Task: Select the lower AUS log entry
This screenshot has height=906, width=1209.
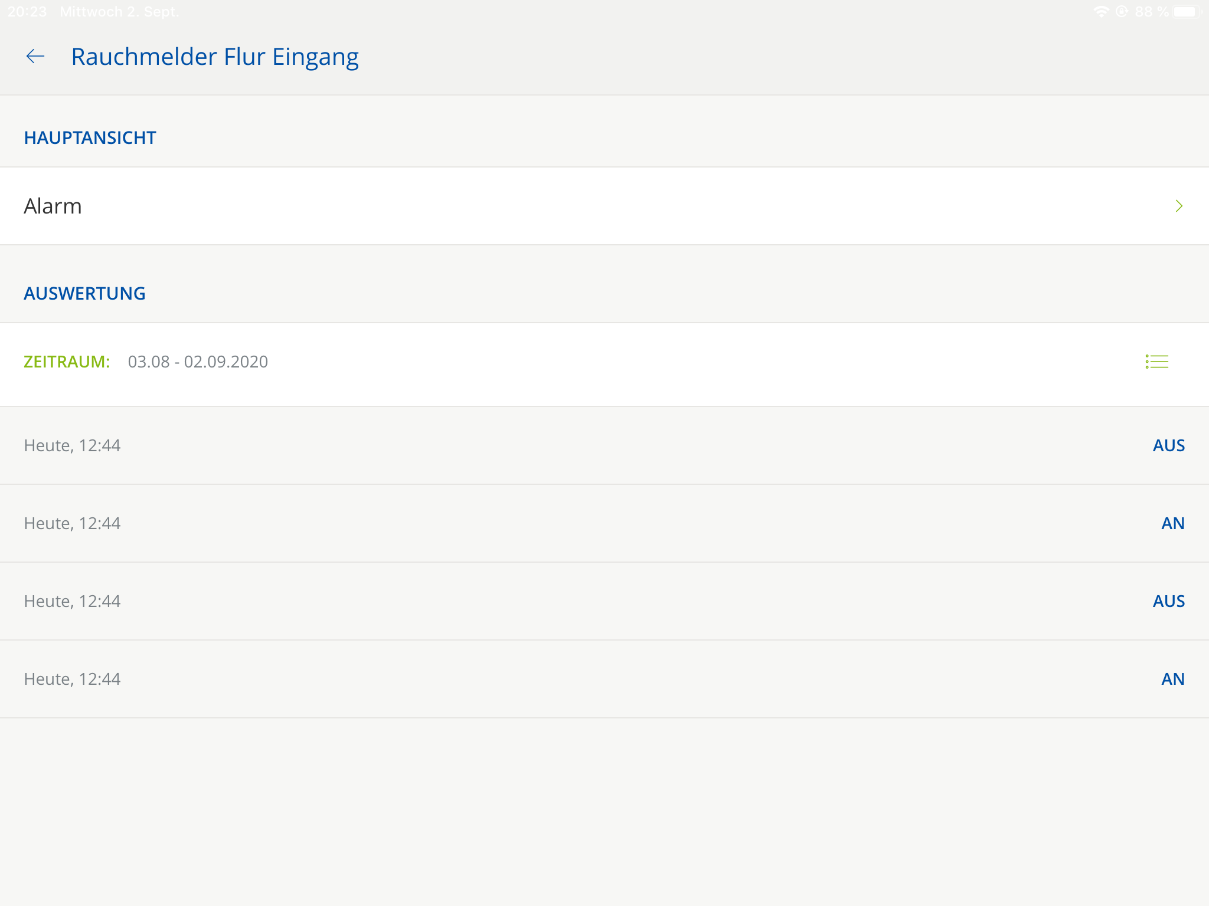Action: [x=1168, y=601]
